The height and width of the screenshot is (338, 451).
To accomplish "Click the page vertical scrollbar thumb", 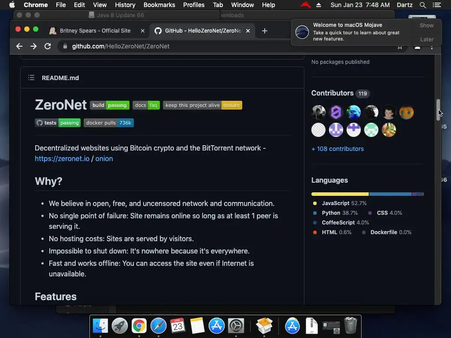I will click(438, 110).
